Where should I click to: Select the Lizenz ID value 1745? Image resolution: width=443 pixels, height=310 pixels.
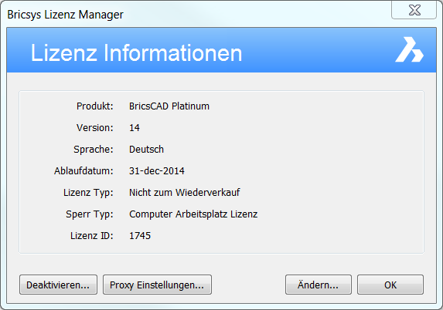(x=140, y=236)
